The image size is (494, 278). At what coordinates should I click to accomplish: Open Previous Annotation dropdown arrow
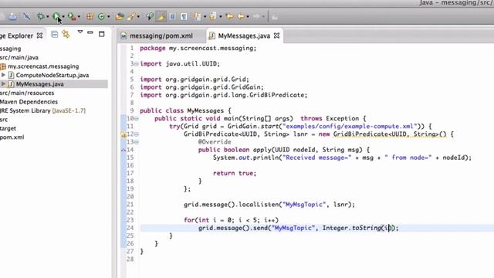(x=220, y=17)
